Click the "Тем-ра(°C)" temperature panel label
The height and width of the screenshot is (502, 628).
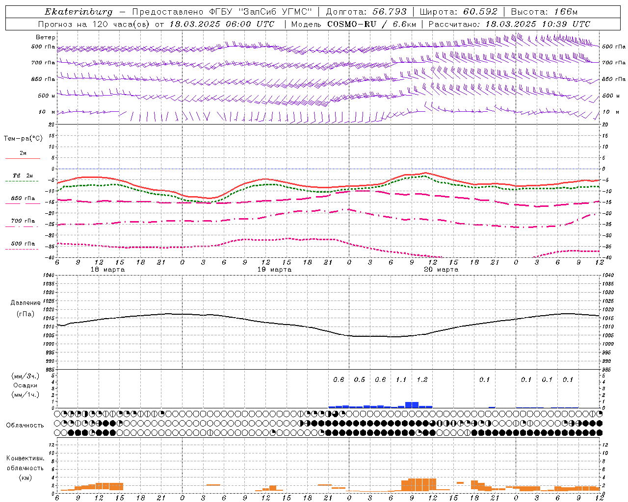tap(23, 139)
